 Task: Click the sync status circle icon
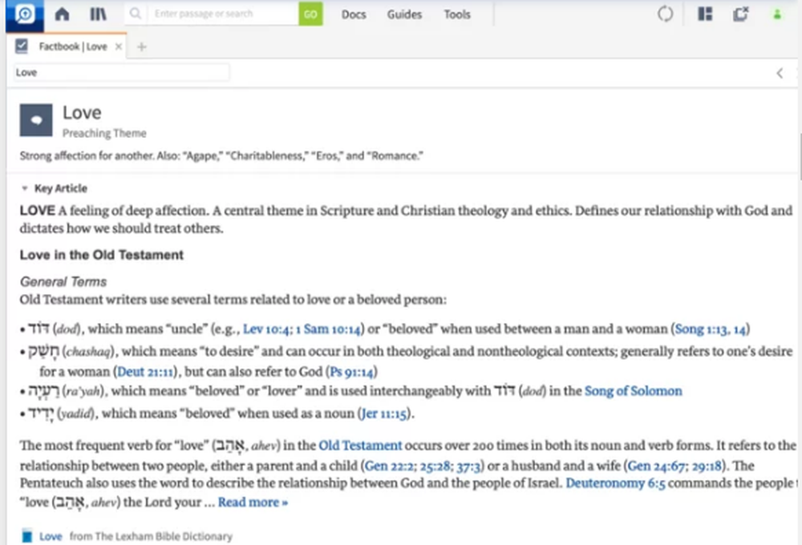[665, 14]
